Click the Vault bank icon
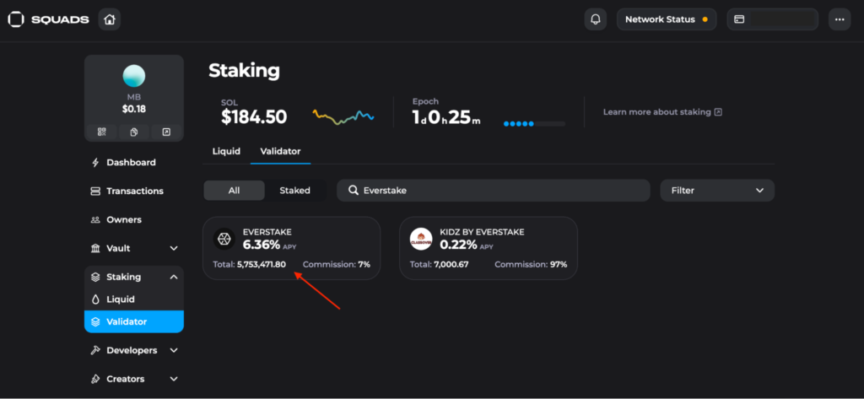This screenshot has height=399, width=864. 95,249
